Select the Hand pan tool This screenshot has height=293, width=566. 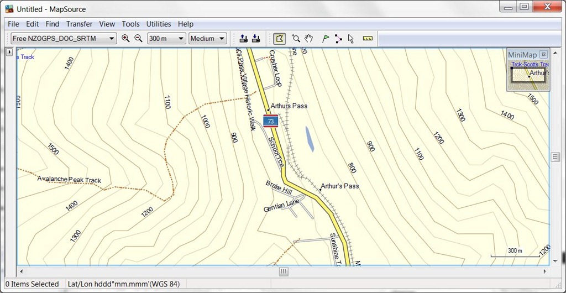click(x=308, y=38)
